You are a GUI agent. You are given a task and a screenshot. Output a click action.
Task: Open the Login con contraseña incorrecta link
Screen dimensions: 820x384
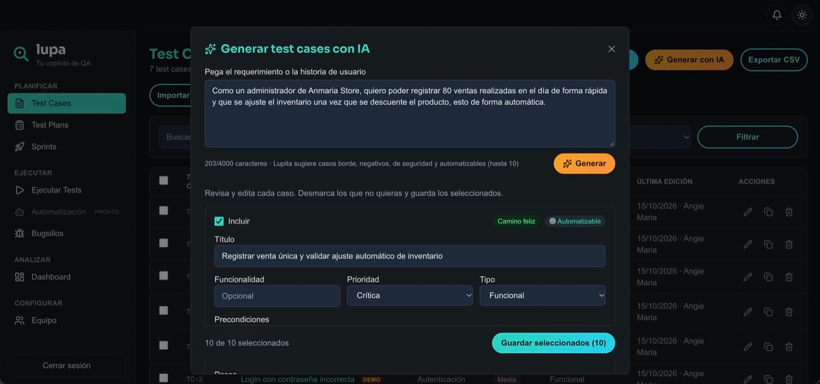coord(298,379)
